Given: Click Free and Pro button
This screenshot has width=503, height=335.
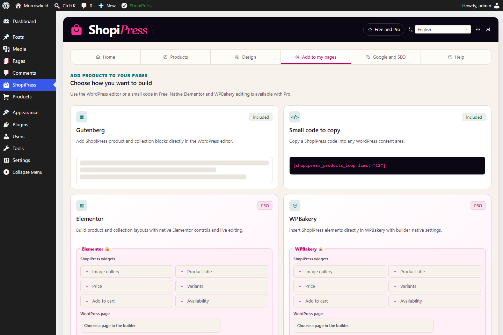Looking at the screenshot, I should 384,30.
